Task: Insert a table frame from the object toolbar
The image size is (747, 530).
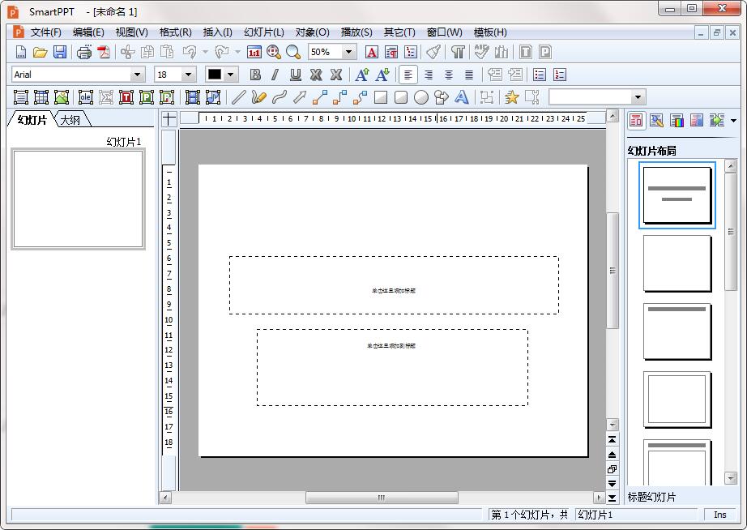Action: [41, 97]
